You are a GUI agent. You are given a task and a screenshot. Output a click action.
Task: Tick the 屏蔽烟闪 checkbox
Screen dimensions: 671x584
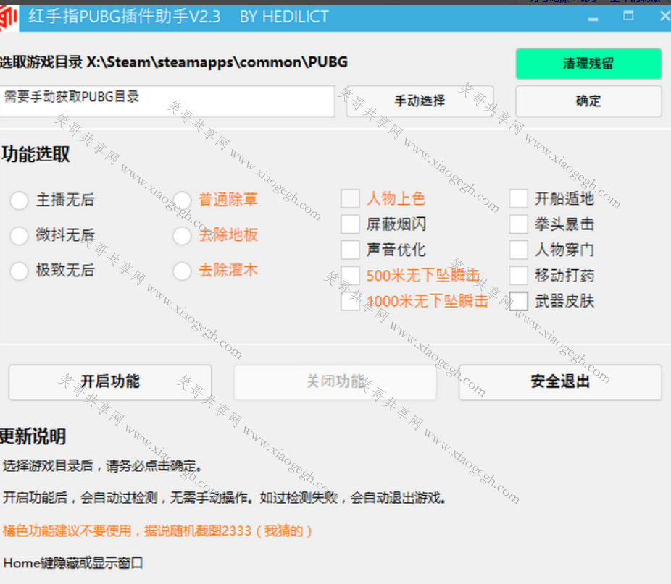(x=350, y=224)
